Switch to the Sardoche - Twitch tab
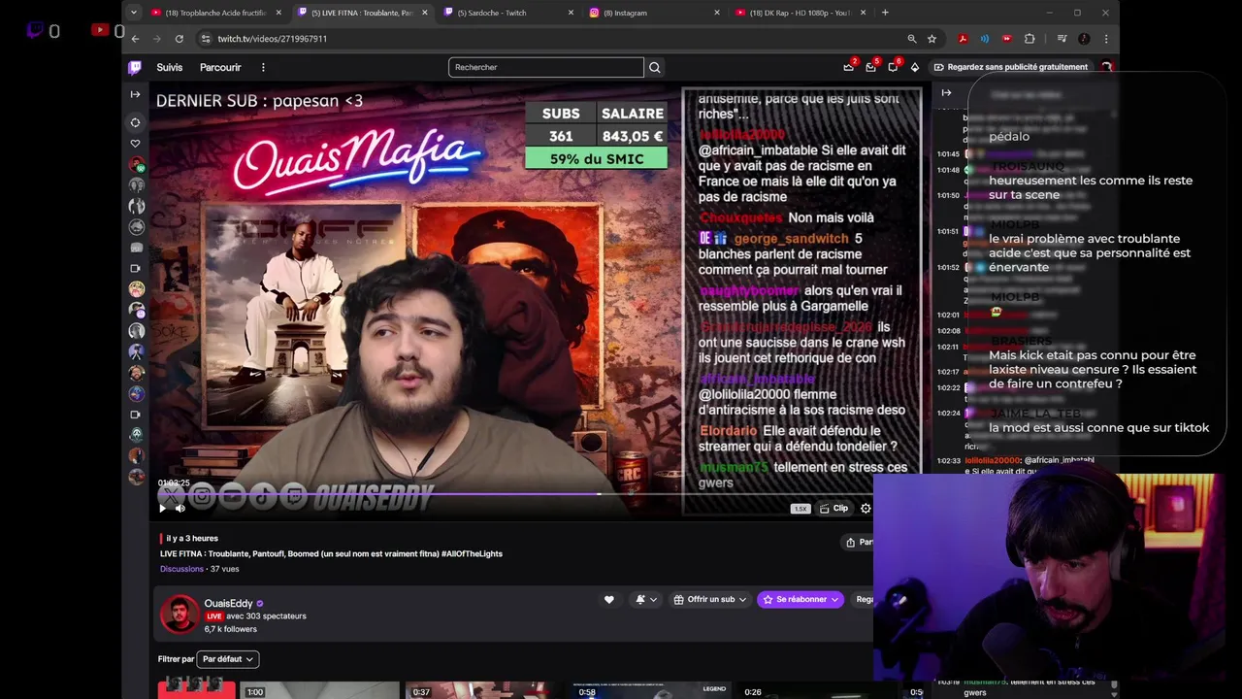Viewport: 1242px width, 699px height. (507, 13)
